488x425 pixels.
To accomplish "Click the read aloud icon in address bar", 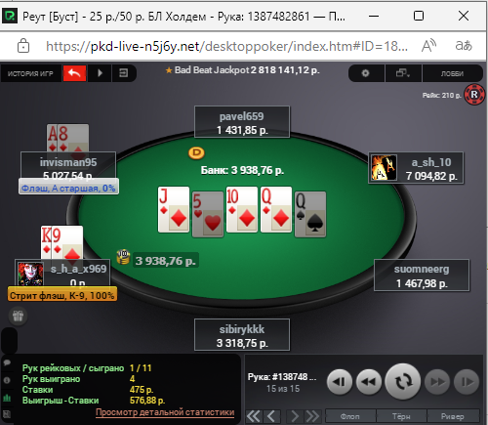I will tap(428, 46).
